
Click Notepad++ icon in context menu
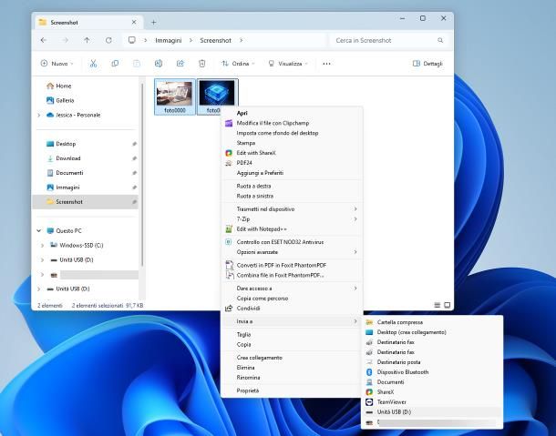(x=229, y=229)
